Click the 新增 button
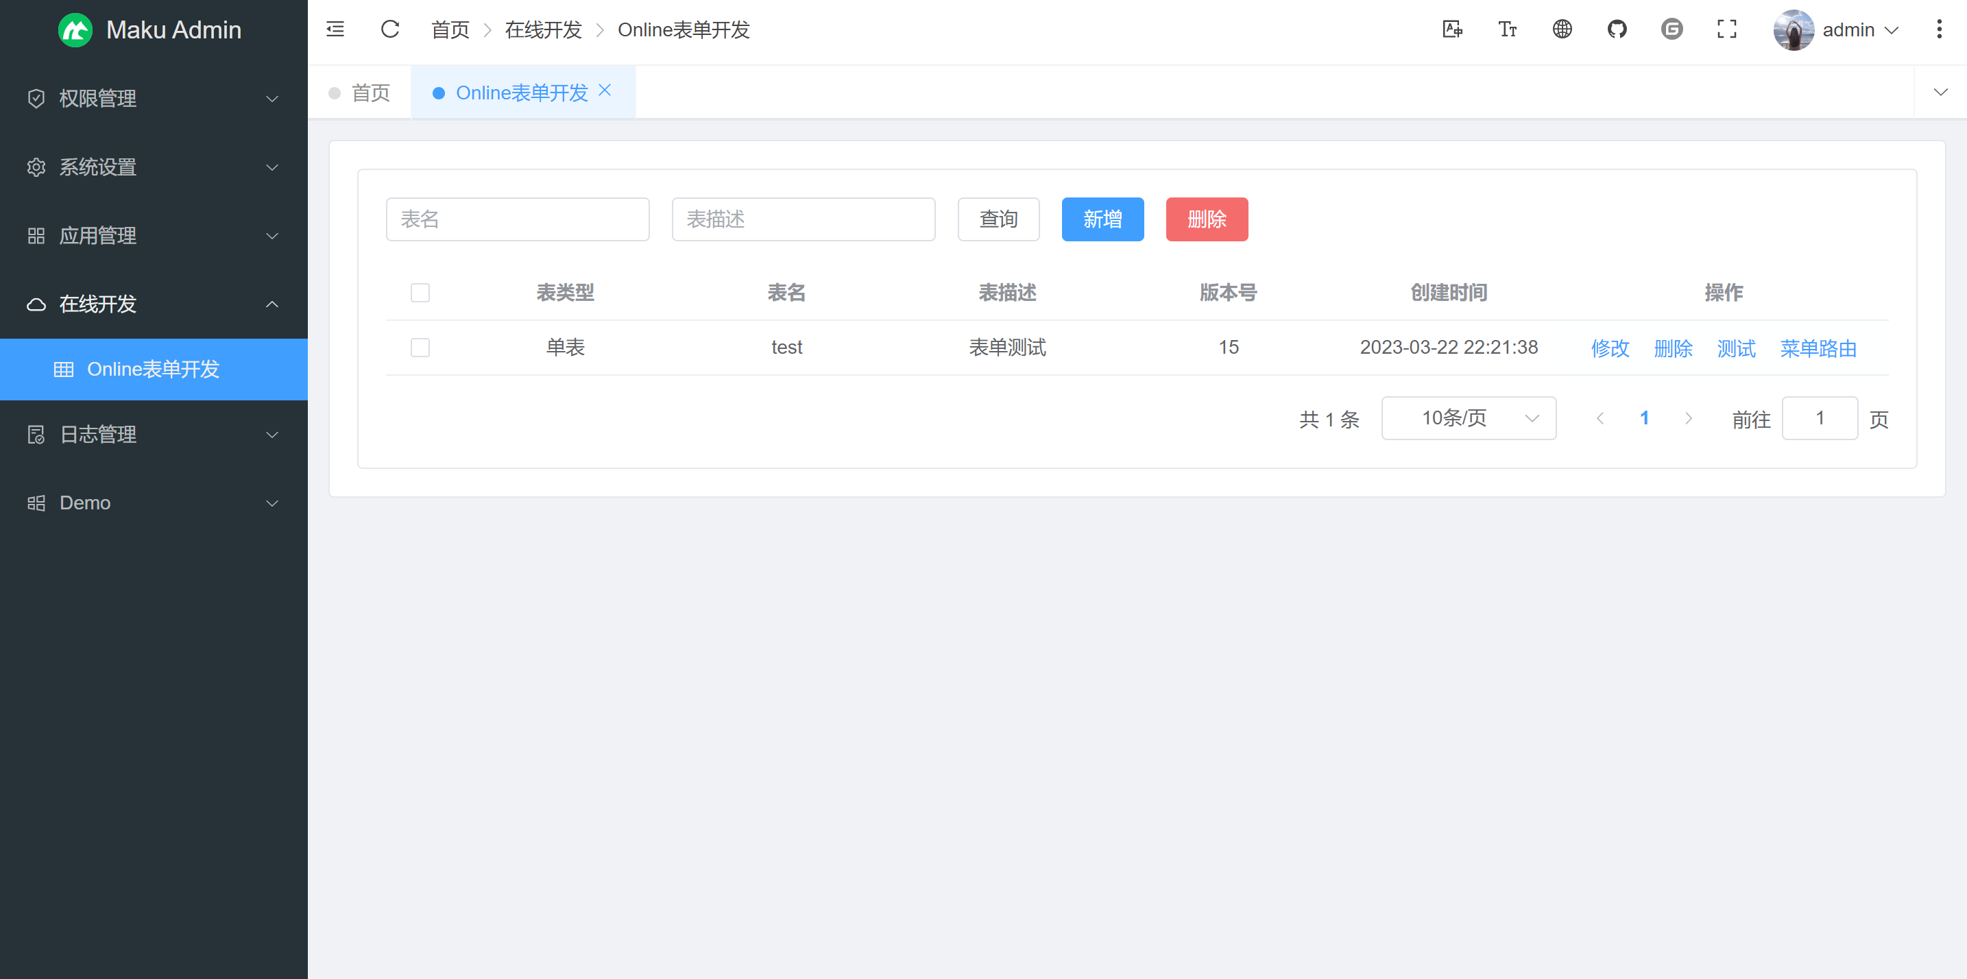 click(x=1102, y=219)
